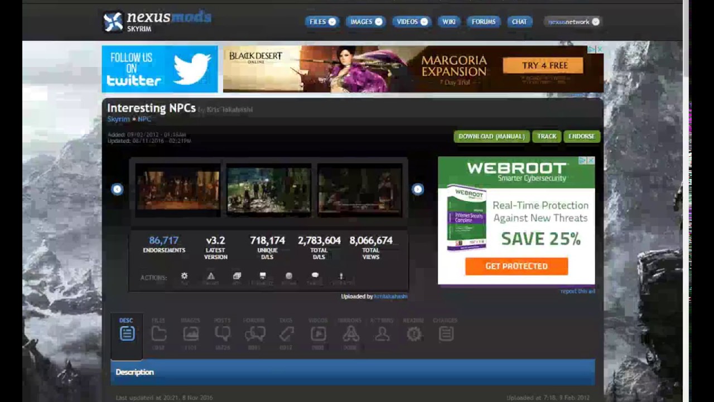The height and width of the screenshot is (402, 714).
Task: Expand the VIDEOS menu in top navigation
Action: [x=412, y=22]
